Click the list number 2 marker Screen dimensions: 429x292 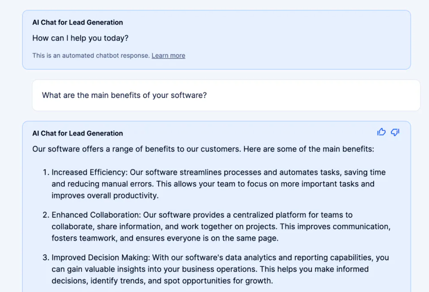coord(46,215)
